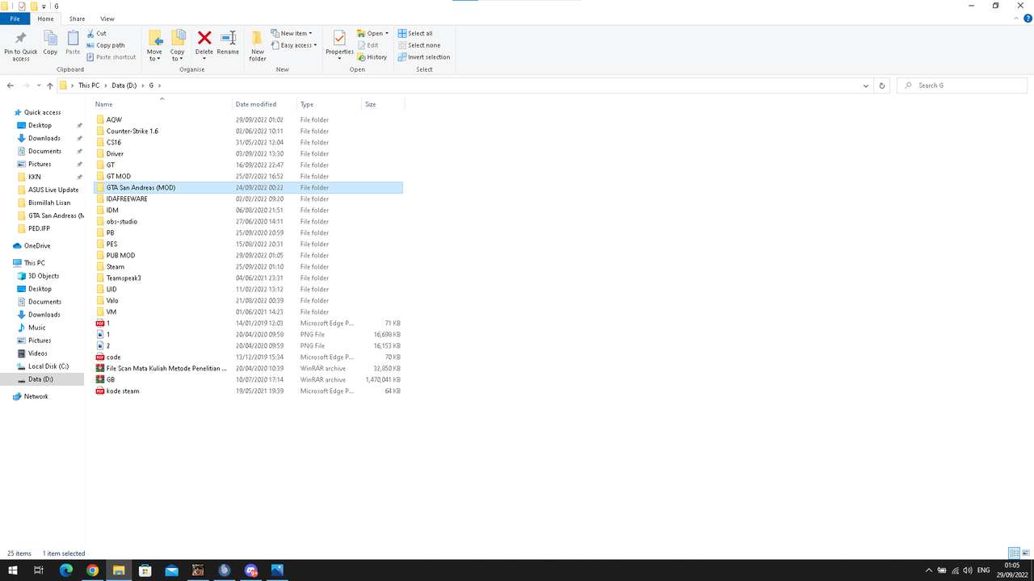This screenshot has width=1034, height=581.
Task: Expand address bar history dropdown
Action: 866,86
